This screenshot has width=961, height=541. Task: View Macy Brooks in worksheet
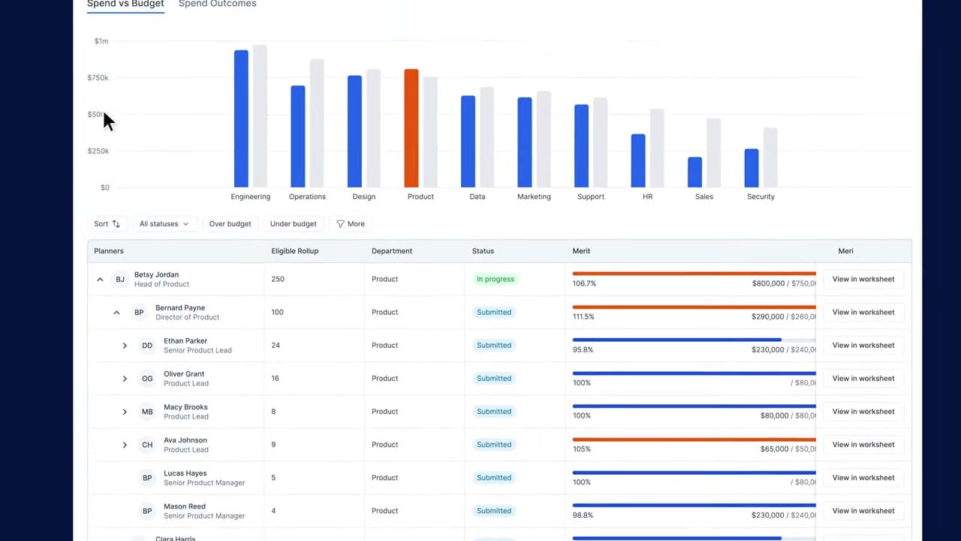(x=863, y=412)
